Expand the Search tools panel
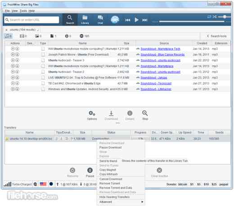234x207 pixels. pos(216,36)
